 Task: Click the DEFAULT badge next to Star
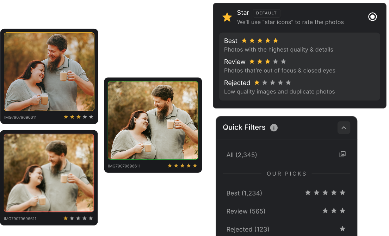(266, 13)
